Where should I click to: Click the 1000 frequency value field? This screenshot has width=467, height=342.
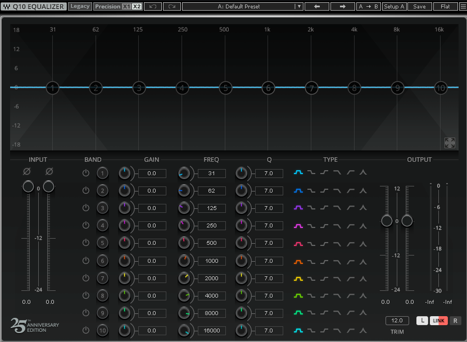(x=212, y=261)
